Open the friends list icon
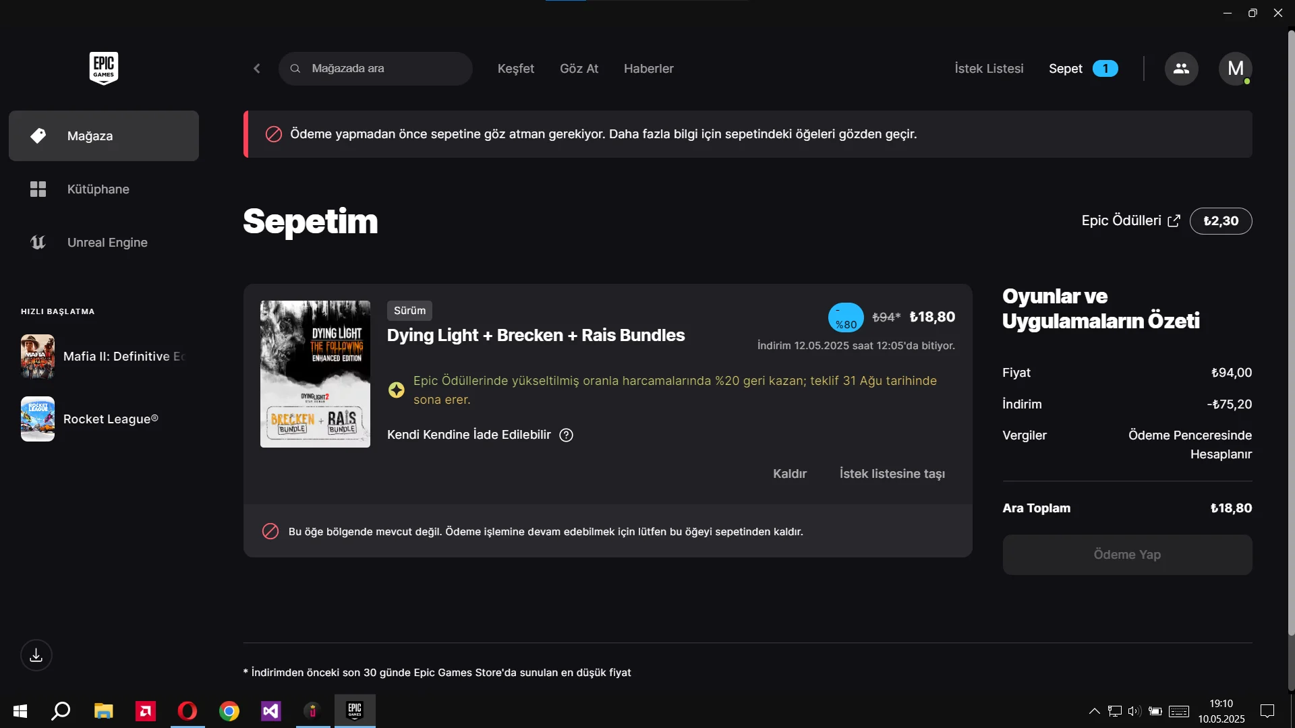The width and height of the screenshot is (1295, 728). (1181, 69)
